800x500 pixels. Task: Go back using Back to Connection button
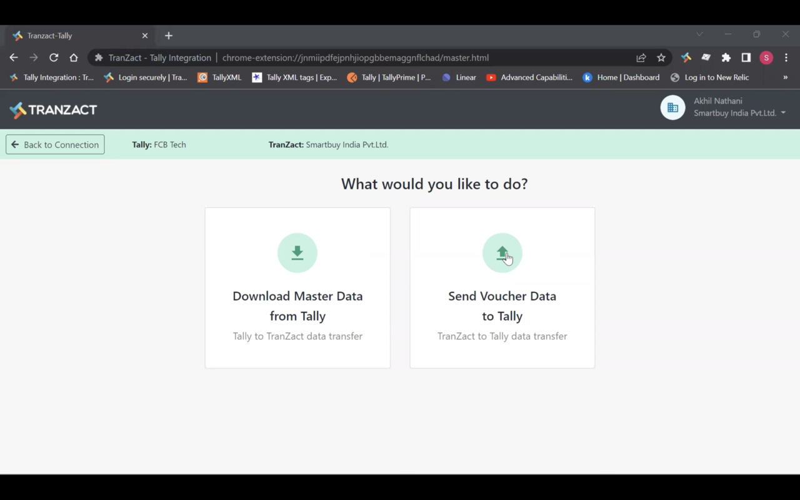tap(55, 144)
